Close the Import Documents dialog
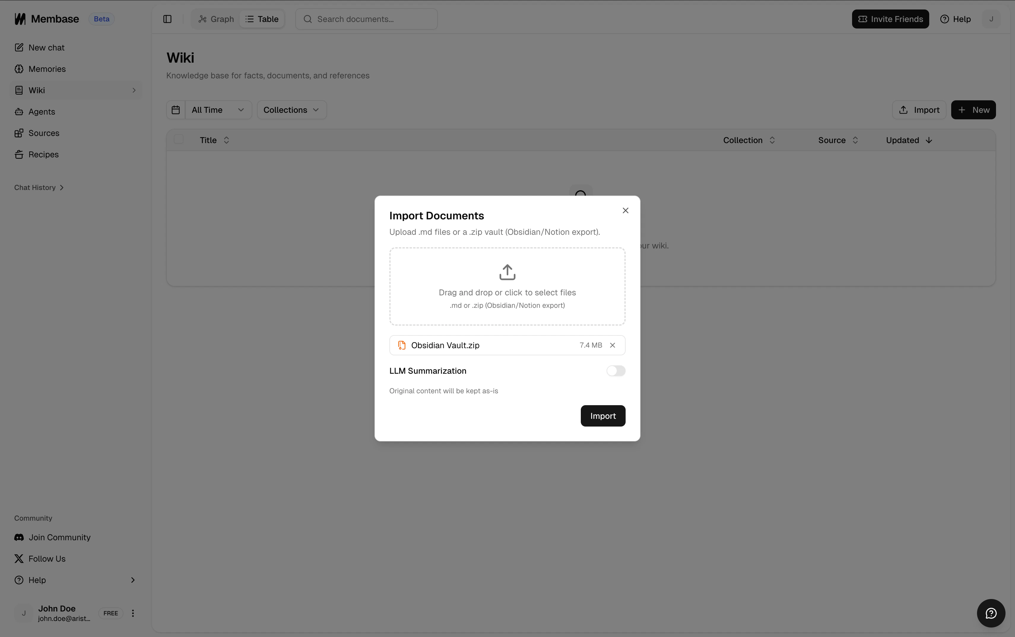 tap(625, 210)
